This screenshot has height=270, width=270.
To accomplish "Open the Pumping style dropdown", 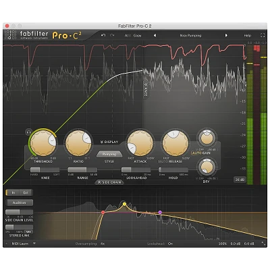I will click(109, 155).
